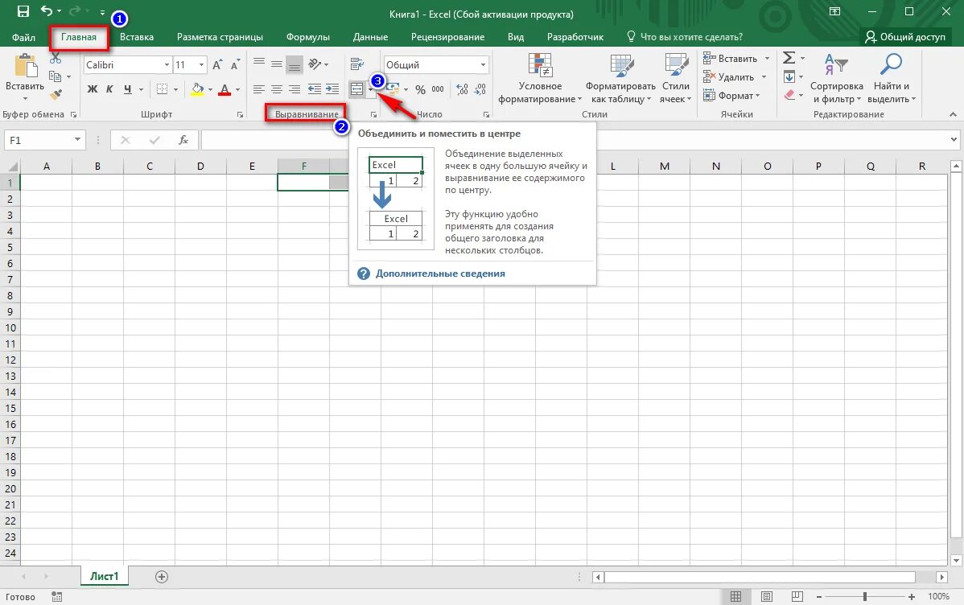Activate the Format Painter brush

(x=56, y=95)
